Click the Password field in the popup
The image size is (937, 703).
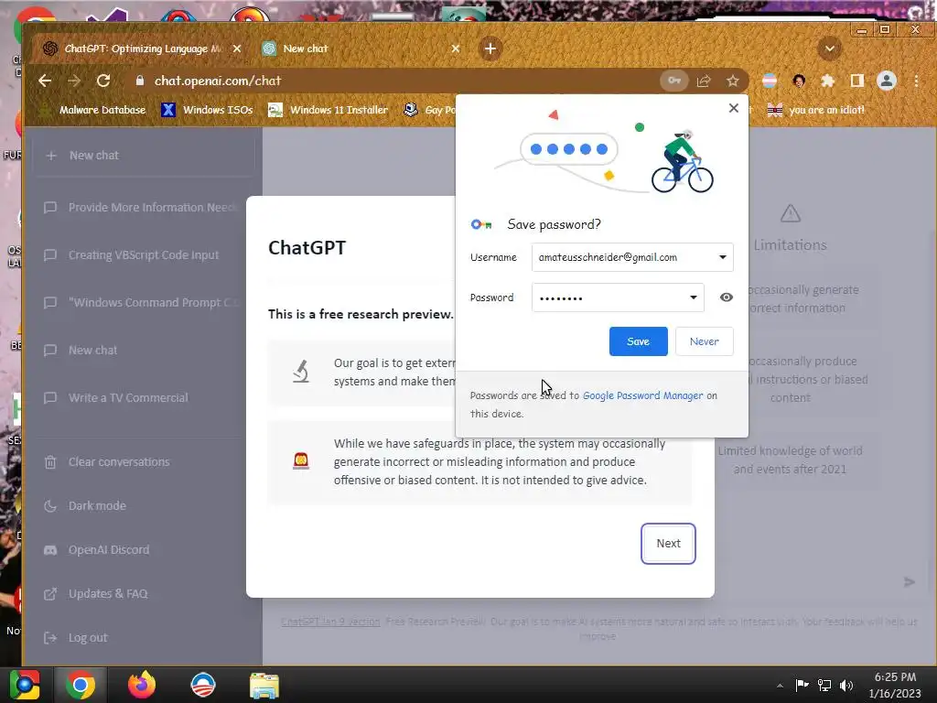click(x=618, y=297)
